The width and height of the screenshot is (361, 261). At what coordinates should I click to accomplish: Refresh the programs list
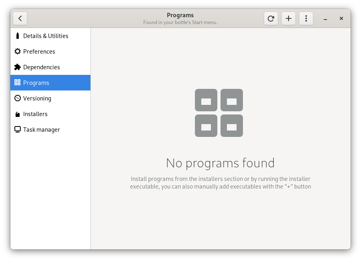tap(271, 18)
